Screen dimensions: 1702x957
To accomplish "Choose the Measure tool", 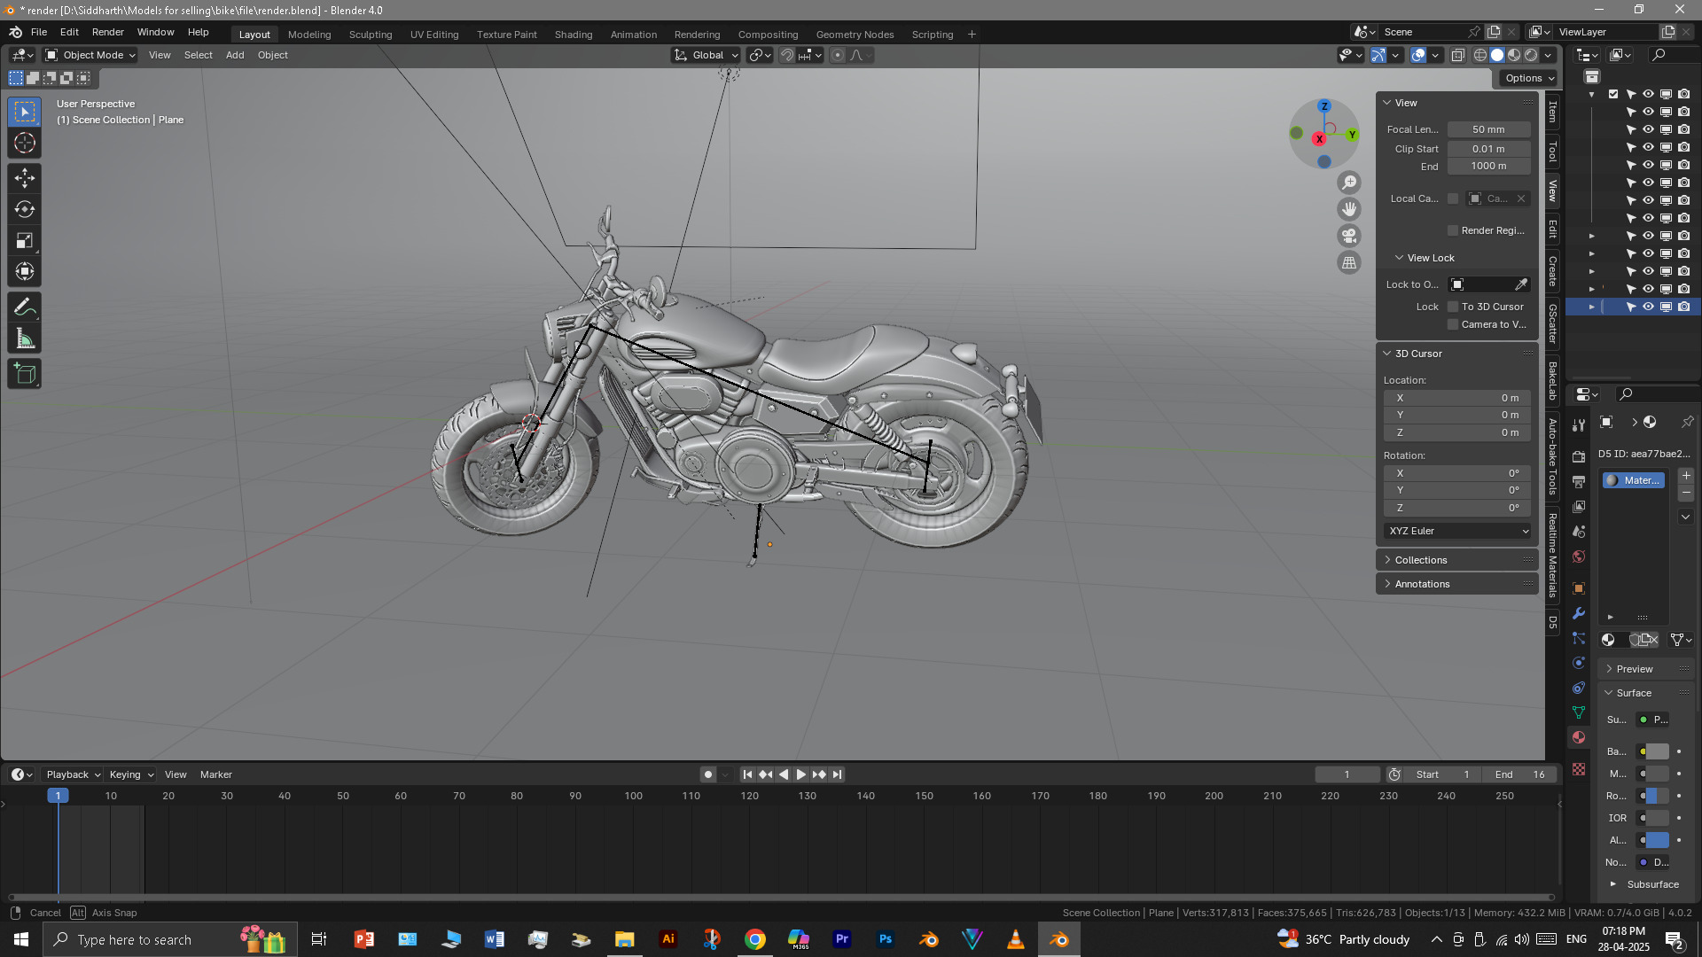I will click(x=25, y=339).
